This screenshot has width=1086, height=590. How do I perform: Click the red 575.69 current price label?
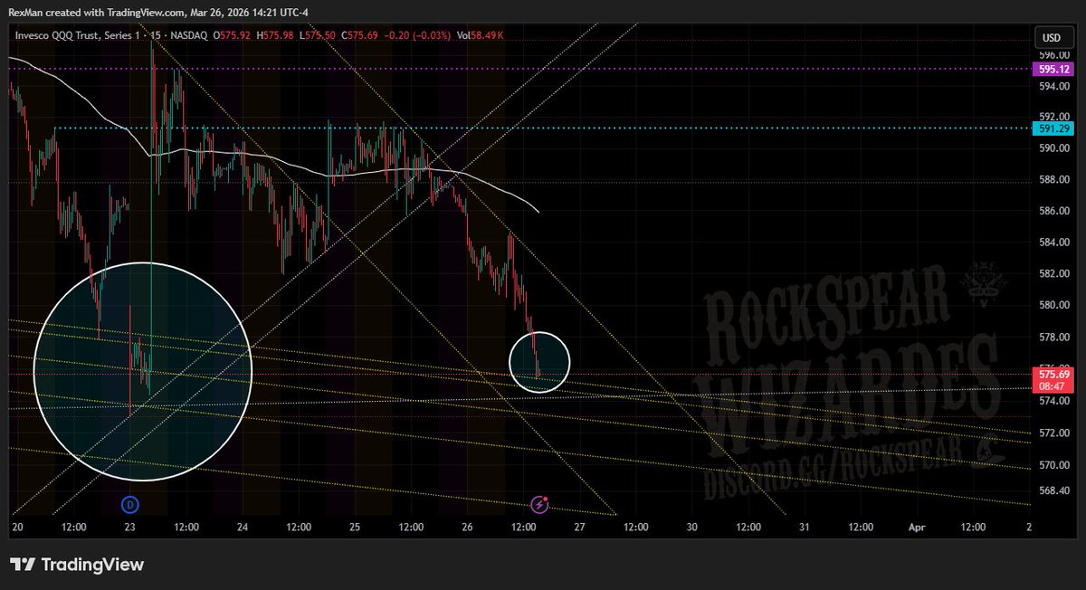(1053, 373)
